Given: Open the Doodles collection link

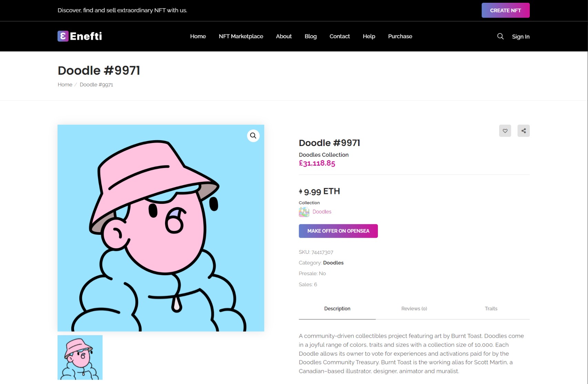Looking at the screenshot, I should pyautogui.click(x=322, y=212).
